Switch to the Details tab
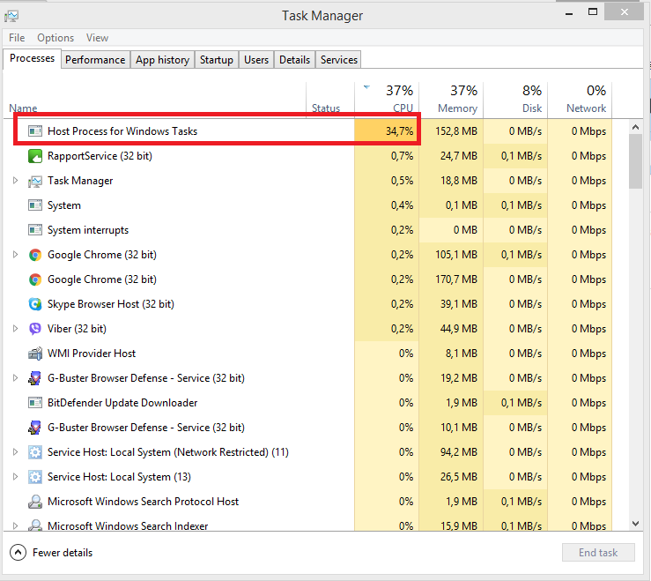 (294, 60)
